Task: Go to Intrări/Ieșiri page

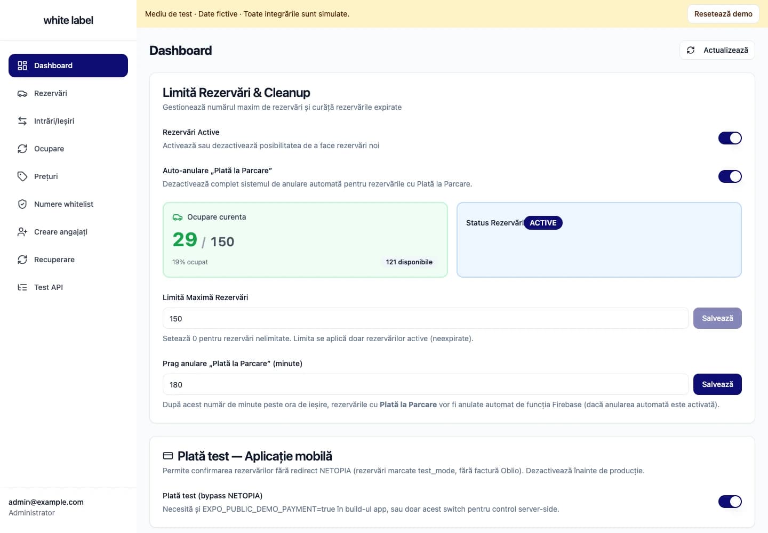Action: [x=68, y=121]
